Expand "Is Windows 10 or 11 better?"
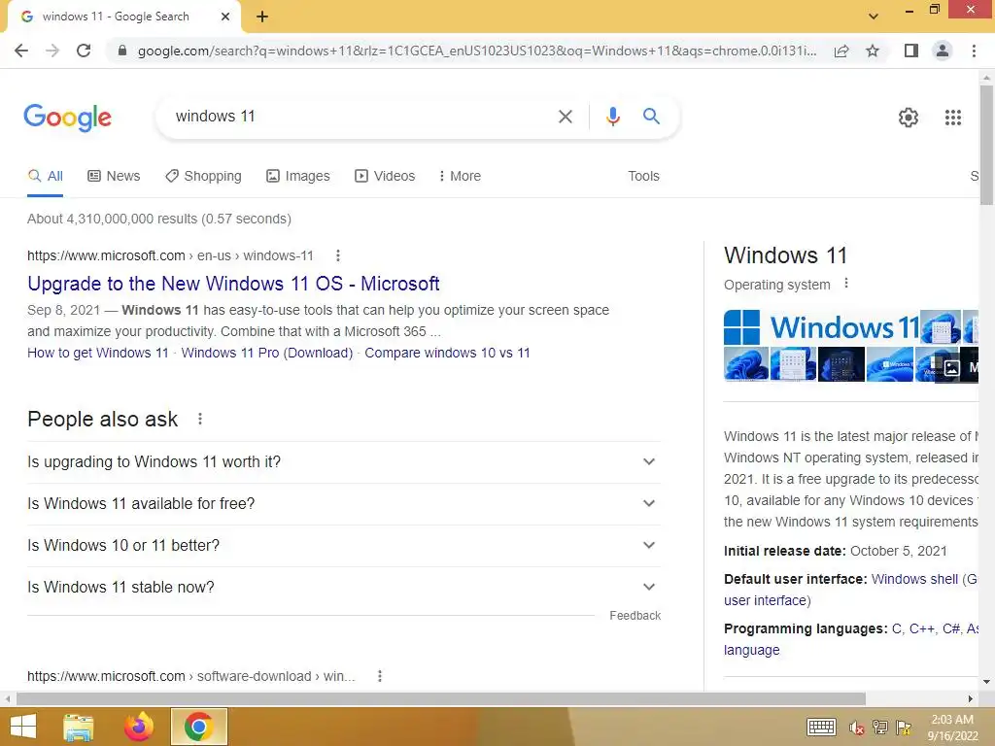Screen dimensions: 995x746 click(x=343, y=546)
